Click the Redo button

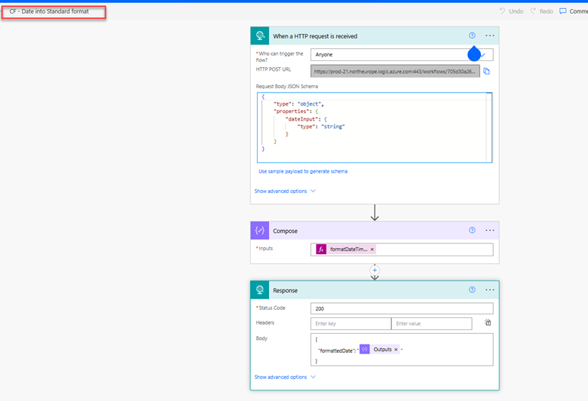pos(541,11)
